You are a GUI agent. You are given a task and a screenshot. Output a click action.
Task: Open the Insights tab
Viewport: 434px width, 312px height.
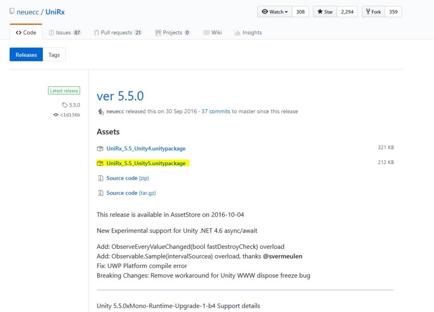tap(248, 32)
